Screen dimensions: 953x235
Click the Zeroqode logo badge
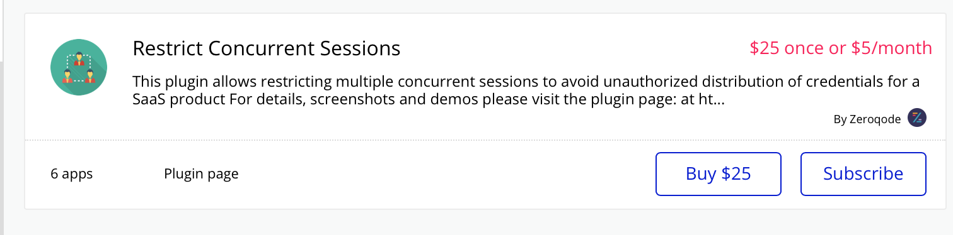click(917, 117)
